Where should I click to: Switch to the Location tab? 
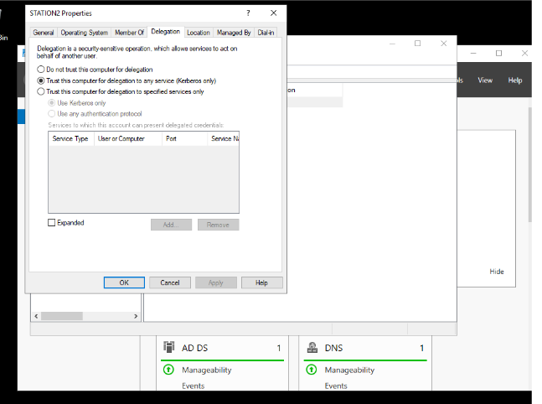[x=199, y=33]
